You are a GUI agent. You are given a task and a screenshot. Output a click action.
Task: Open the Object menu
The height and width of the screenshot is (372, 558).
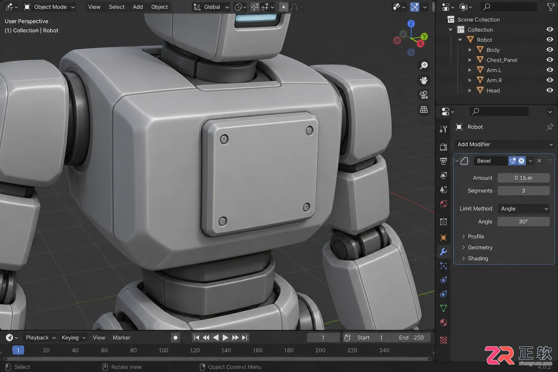pos(160,7)
